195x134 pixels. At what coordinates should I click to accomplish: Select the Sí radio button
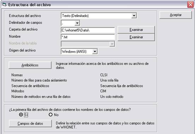(21, 115)
